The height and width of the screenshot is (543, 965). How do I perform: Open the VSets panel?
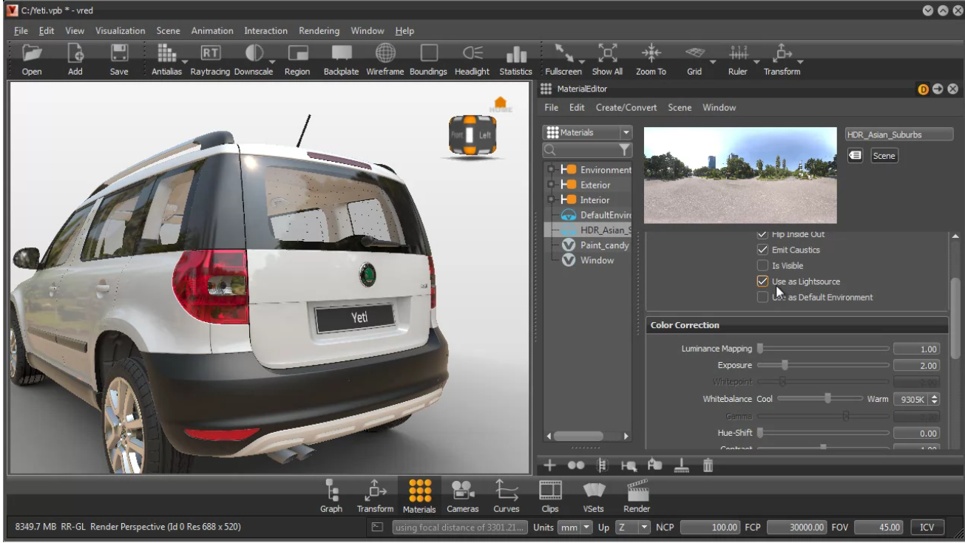click(593, 490)
